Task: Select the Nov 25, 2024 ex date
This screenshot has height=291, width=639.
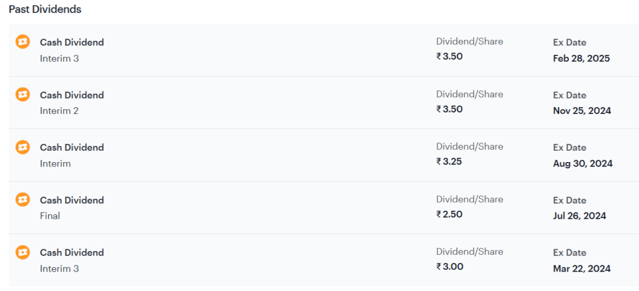Action: tap(582, 111)
